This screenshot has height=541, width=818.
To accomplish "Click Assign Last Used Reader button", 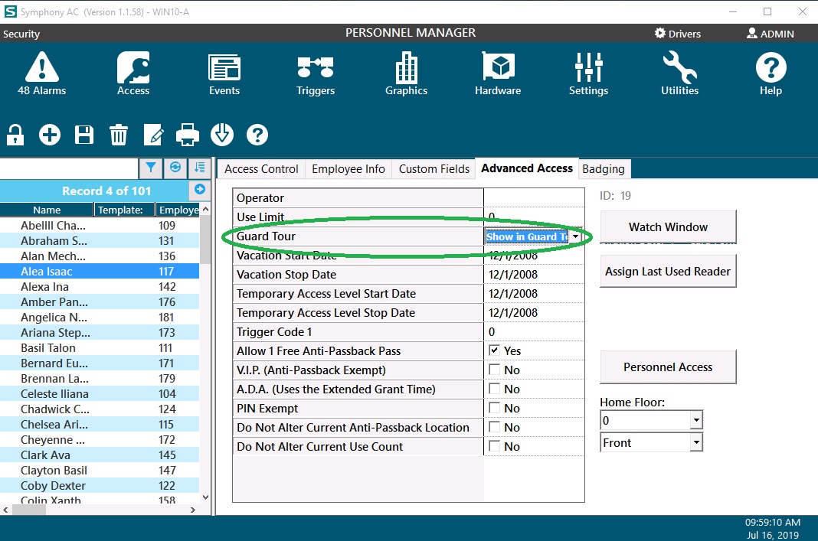I will tap(669, 271).
